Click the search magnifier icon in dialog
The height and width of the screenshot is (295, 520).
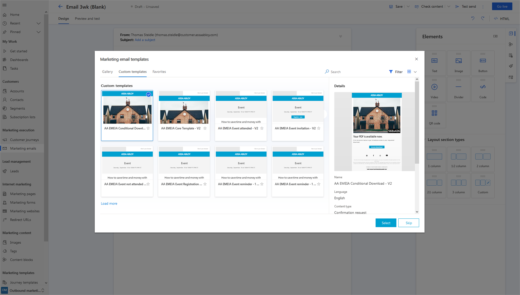[x=327, y=72]
